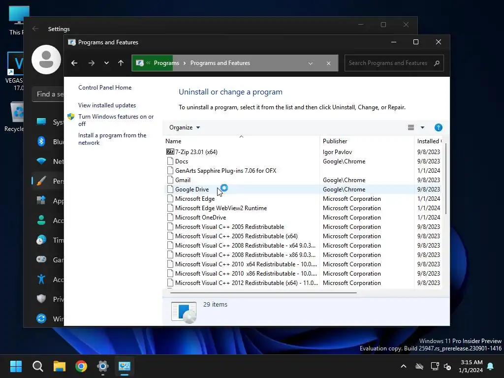Open Bluetooth category icon in Settings
The width and height of the screenshot is (504, 378).
pos(41,141)
